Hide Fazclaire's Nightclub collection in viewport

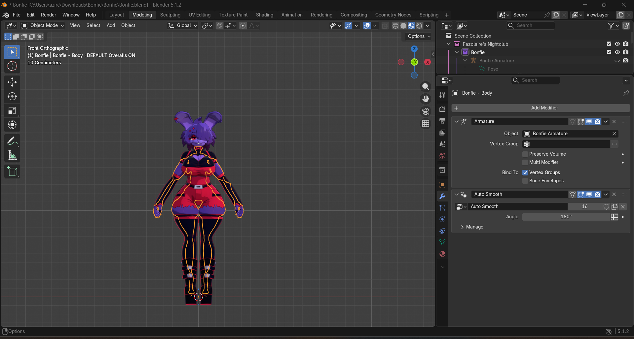click(617, 44)
